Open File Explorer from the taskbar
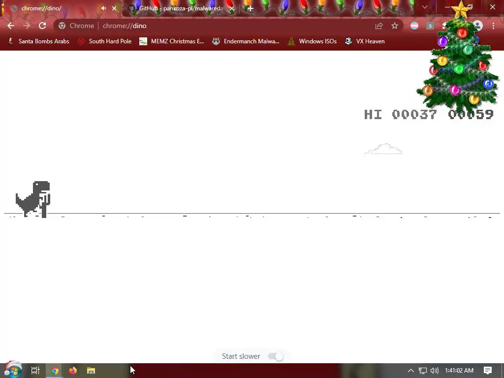Viewport: 504px width, 378px height. pos(91,371)
